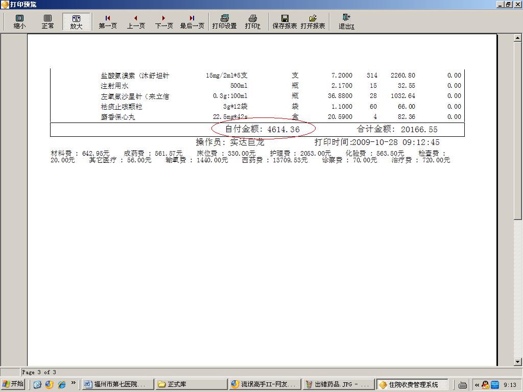This screenshot has height=392, width=523.
Task: Click the keyboard language bar icon
Action: coord(463,385)
